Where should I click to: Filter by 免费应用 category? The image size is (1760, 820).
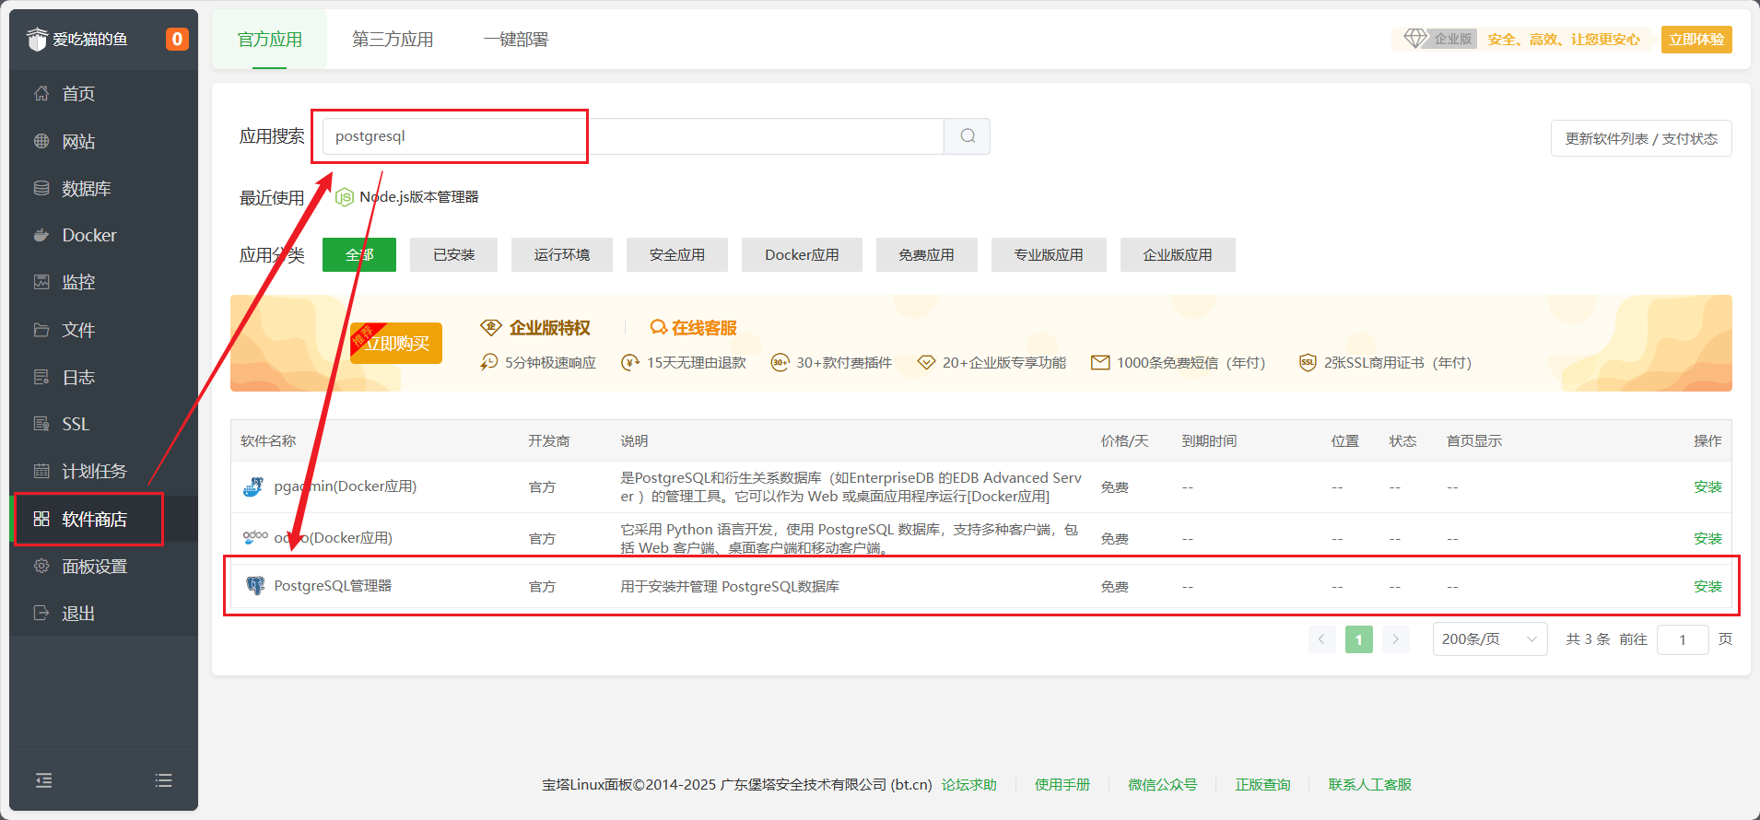click(x=926, y=255)
